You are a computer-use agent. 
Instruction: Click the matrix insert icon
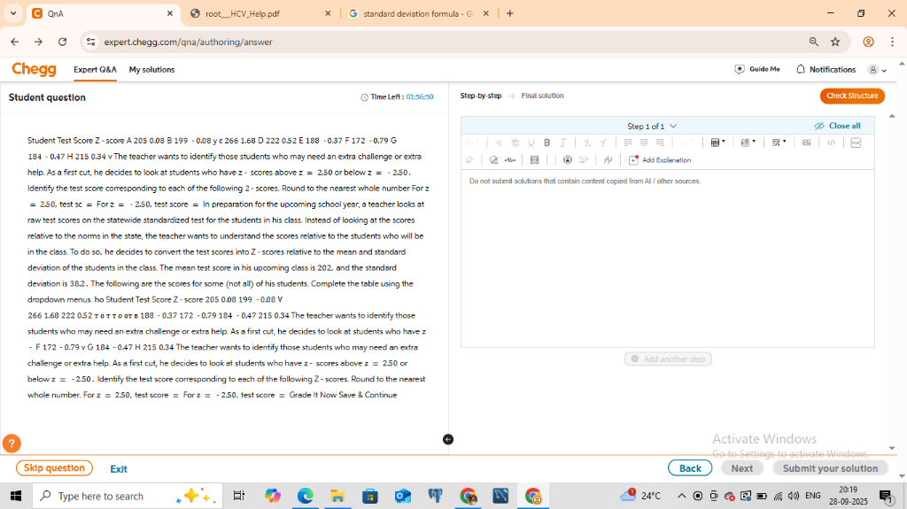tap(534, 159)
